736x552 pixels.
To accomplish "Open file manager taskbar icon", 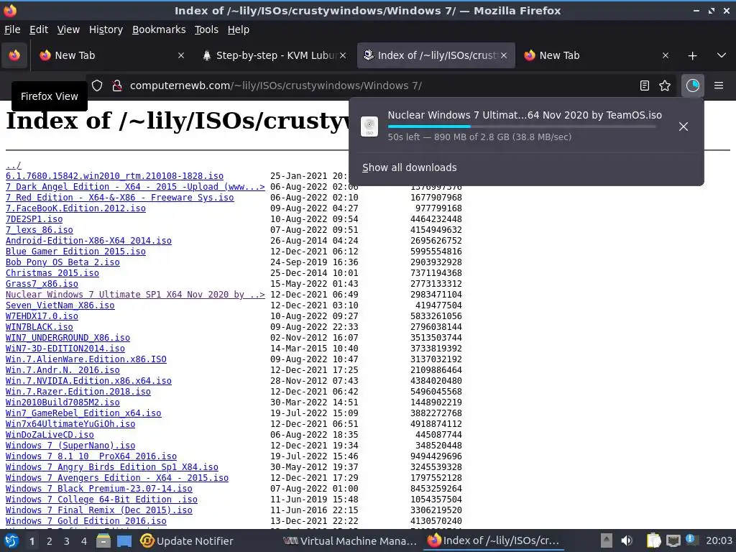I will [103, 541].
